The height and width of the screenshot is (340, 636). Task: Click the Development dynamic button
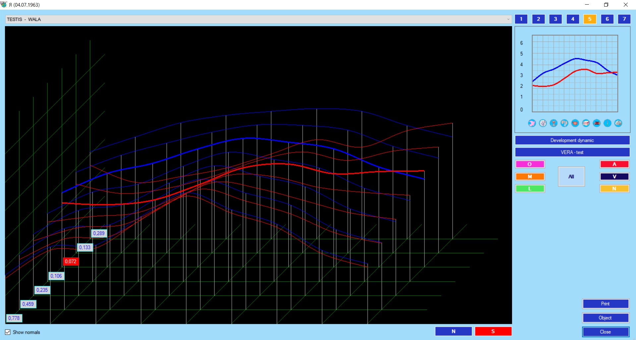coord(572,140)
